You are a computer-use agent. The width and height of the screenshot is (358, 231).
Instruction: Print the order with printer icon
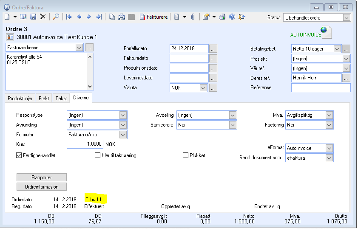pos(222,17)
